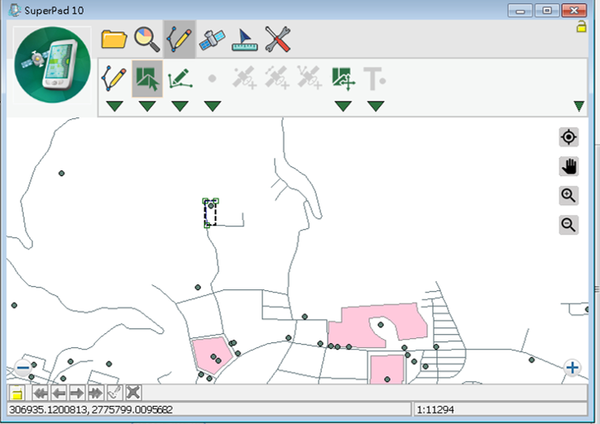
Task: Expand the toolbar overflow triangle at right
Action: click(x=579, y=106)
